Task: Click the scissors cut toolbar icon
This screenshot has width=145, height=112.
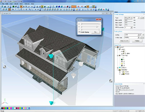Action: click(x=83, y=10)
